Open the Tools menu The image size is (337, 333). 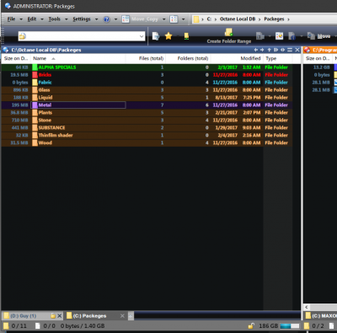click(x=55, y=19)
